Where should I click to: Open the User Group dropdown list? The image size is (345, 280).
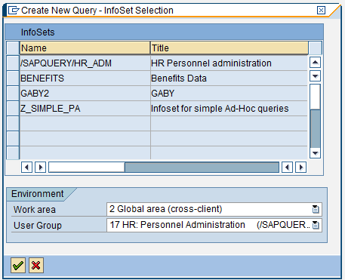(316, 225)
